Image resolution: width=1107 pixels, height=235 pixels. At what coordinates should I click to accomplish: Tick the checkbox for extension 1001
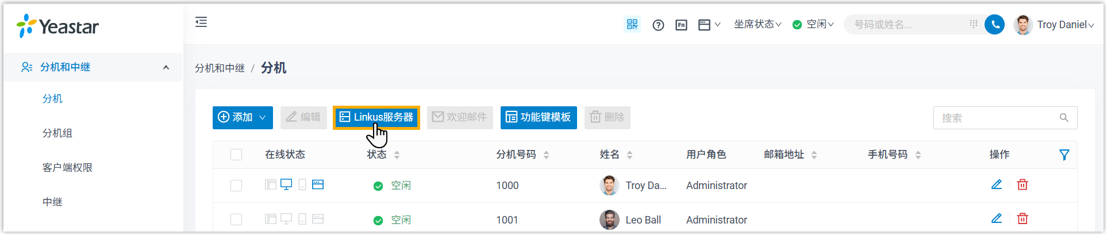point(236,219)
